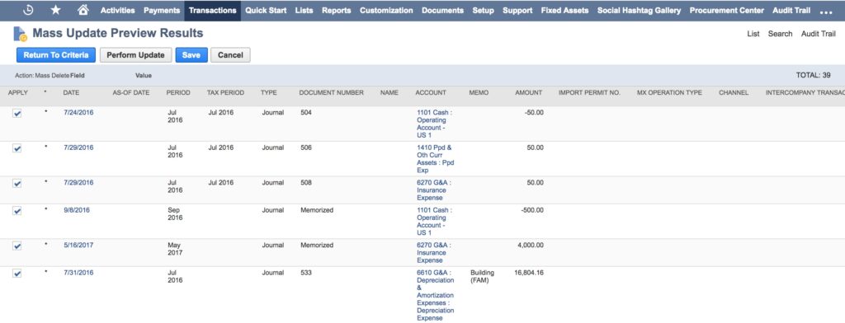Open the Fixed Assets menu
The height and width of the screenshot is (323, 845).
[x=564, y=10]
